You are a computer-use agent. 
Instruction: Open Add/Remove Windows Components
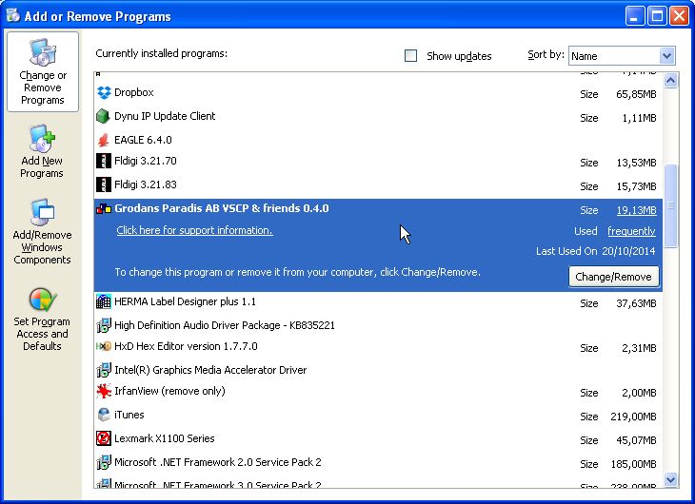pos(42,233)
